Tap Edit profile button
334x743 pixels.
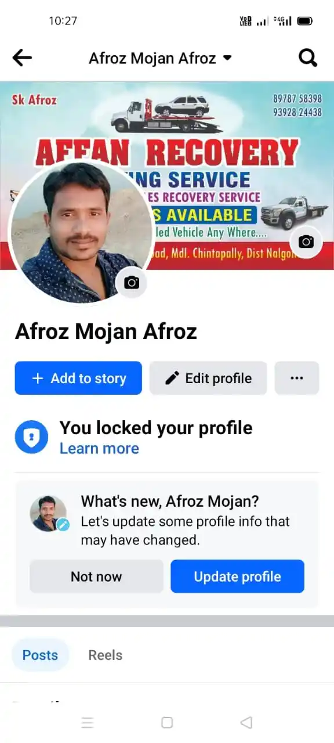pos(208,378)
